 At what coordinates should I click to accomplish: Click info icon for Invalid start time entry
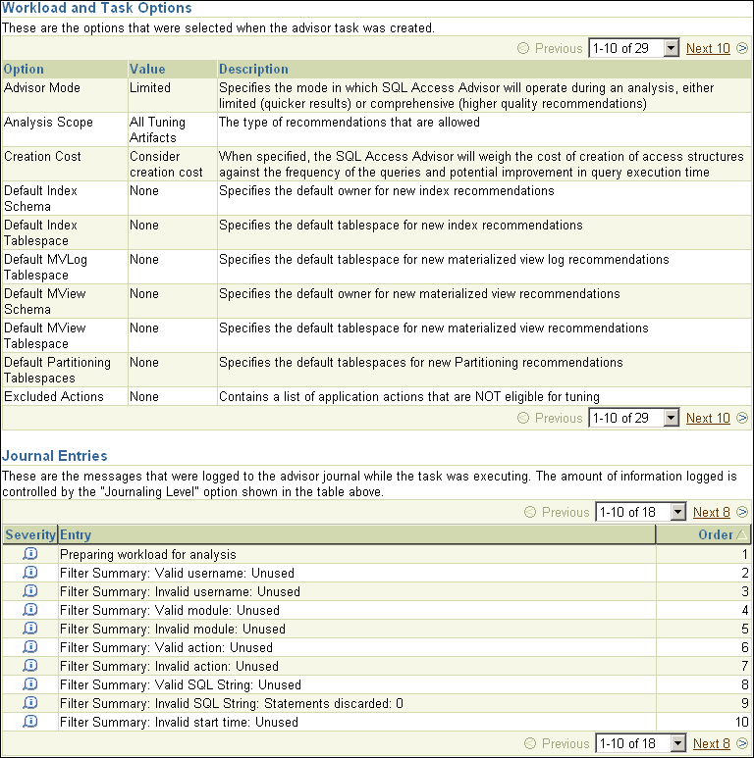click(x=29, y=722)
